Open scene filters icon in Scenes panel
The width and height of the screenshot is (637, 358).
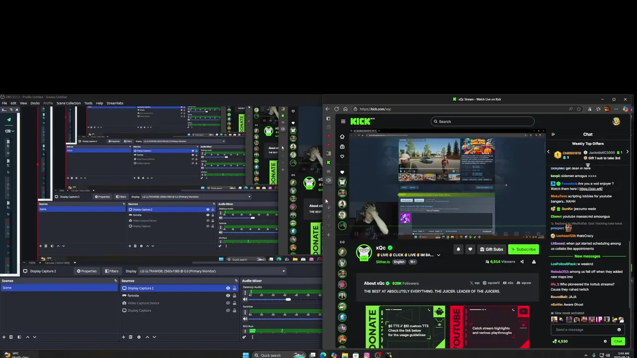(x=19, y=337)
